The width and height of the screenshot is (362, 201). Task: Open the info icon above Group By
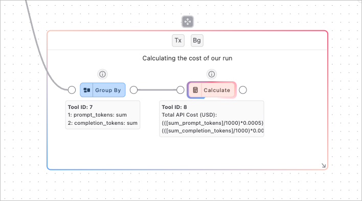pos(102,74)
